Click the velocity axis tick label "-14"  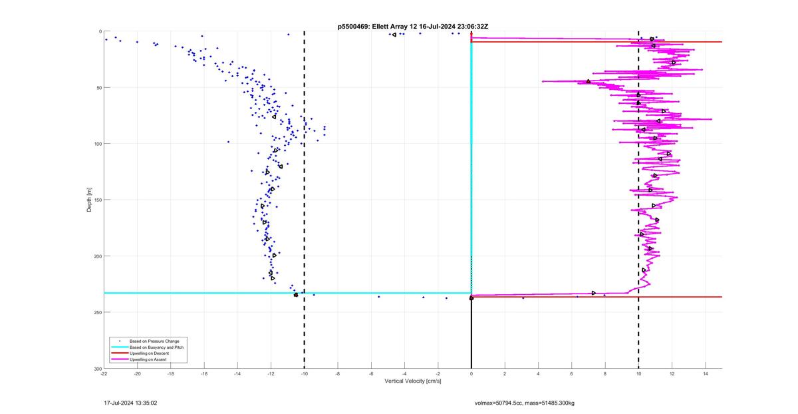237,375
